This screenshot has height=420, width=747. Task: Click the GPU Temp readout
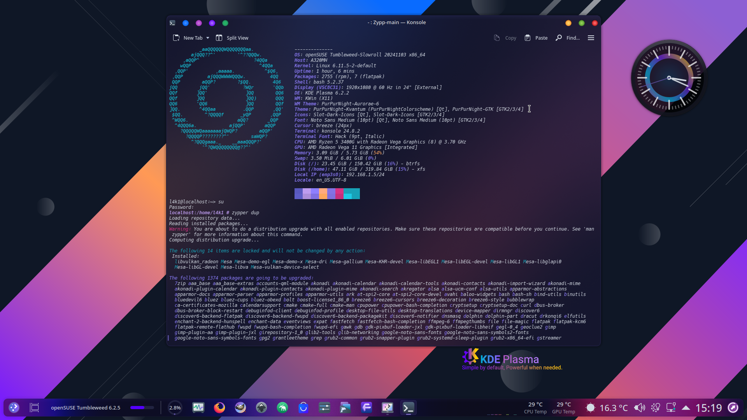click(x=563, y=408)
